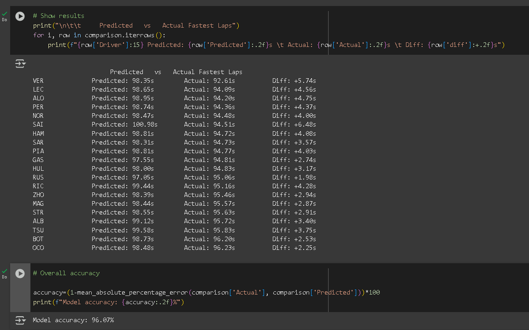Image resolution: width=529 pixels, height=330 pixels.
Task: Click the "Predicted vs Actual Fastest Laps" header
Action: [x=175, y=71]
